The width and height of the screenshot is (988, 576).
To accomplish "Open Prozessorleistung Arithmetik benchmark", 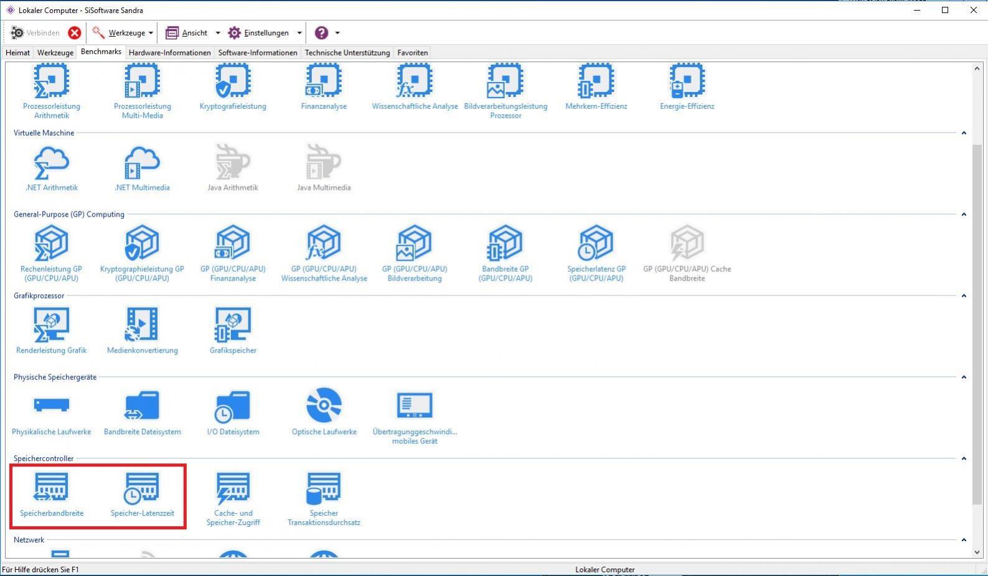I will click(52, 91).
